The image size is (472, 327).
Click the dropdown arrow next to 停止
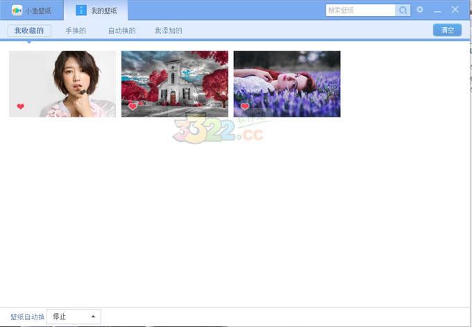93,317
